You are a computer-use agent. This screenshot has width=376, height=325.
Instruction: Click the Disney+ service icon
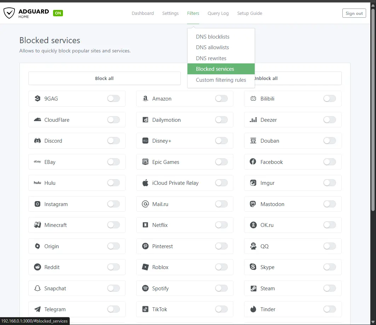click(x=145, y=141)
